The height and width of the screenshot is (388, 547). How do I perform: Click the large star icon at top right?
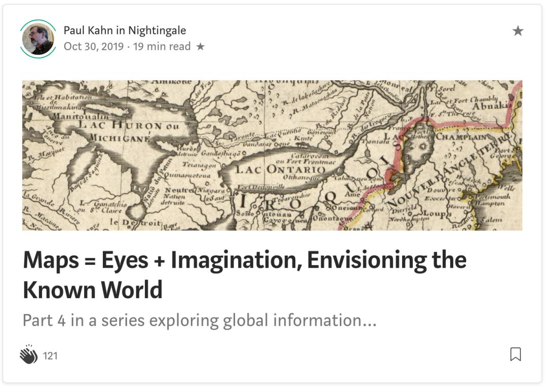click(x=518, y=31)
